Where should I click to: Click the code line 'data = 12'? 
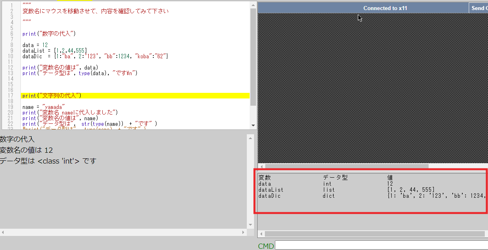click(x=35, y=45)
